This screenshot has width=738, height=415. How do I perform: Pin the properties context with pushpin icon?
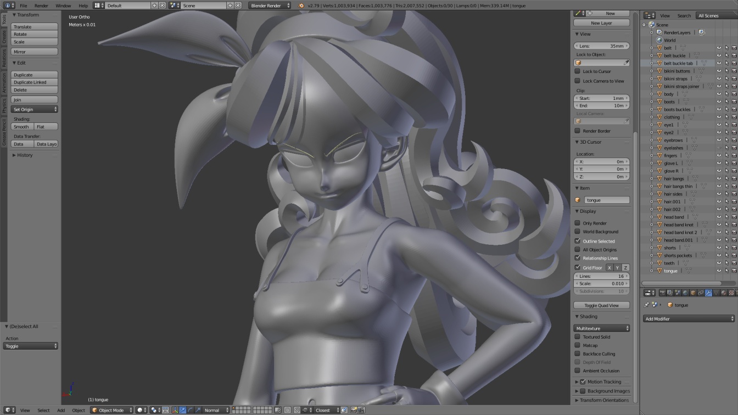tap(647, 305)
